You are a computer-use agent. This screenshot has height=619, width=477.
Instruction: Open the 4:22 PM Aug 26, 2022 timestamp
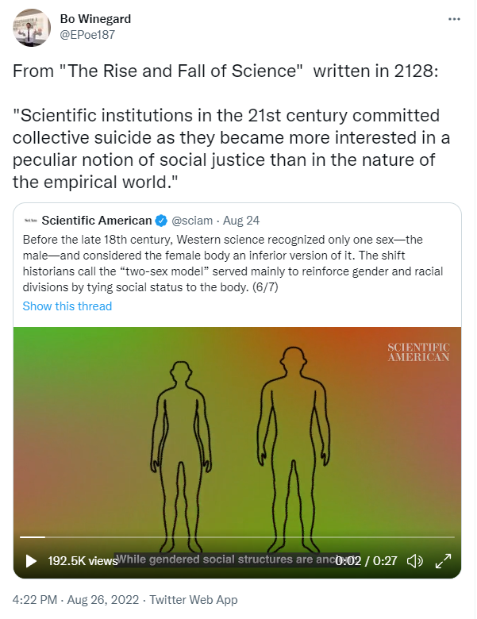[76, 600]
